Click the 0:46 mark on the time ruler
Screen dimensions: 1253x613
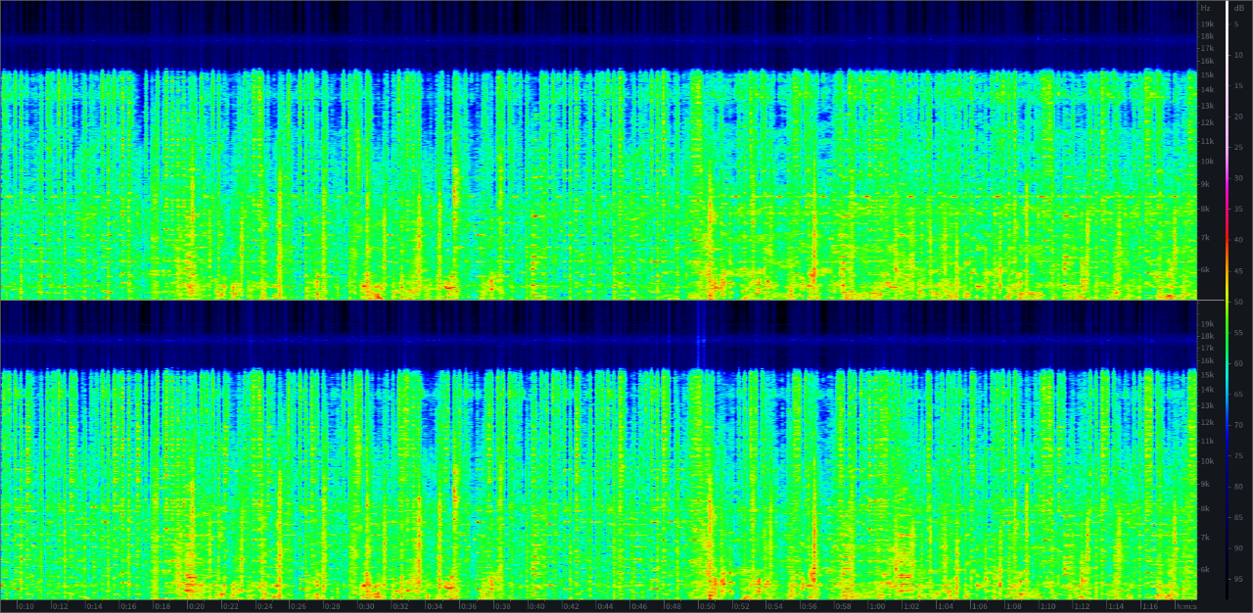pos(639,606)
